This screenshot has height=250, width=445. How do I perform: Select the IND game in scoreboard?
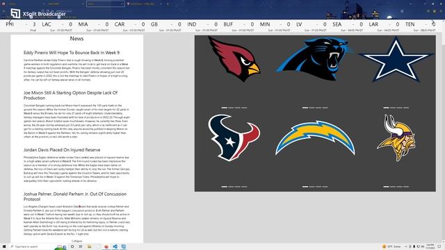[x=202, y=26]
